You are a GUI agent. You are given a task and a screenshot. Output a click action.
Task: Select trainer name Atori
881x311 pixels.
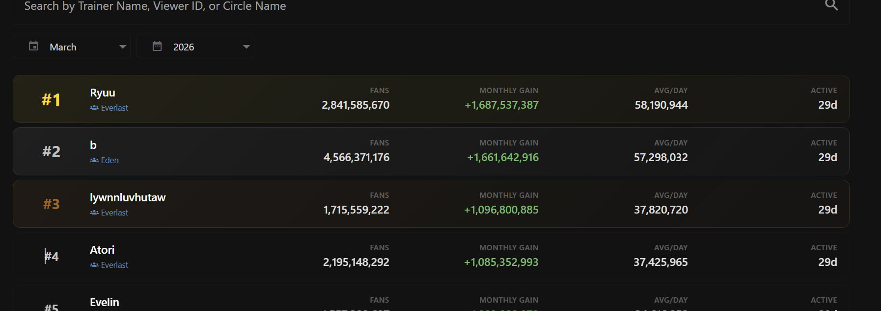102,250
